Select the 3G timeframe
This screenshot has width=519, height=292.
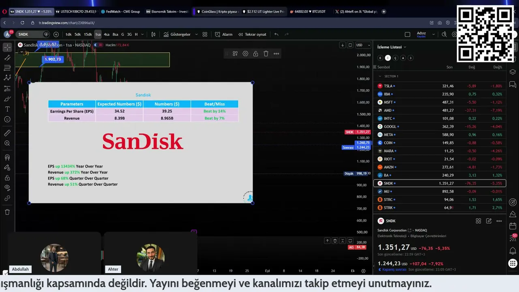point(129,34)
